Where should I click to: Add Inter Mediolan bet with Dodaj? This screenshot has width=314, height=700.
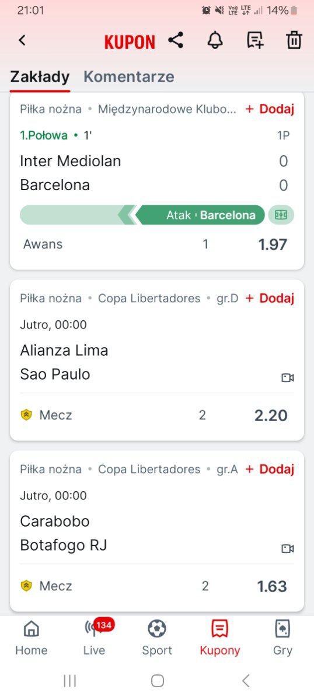[x=270, y=108]
